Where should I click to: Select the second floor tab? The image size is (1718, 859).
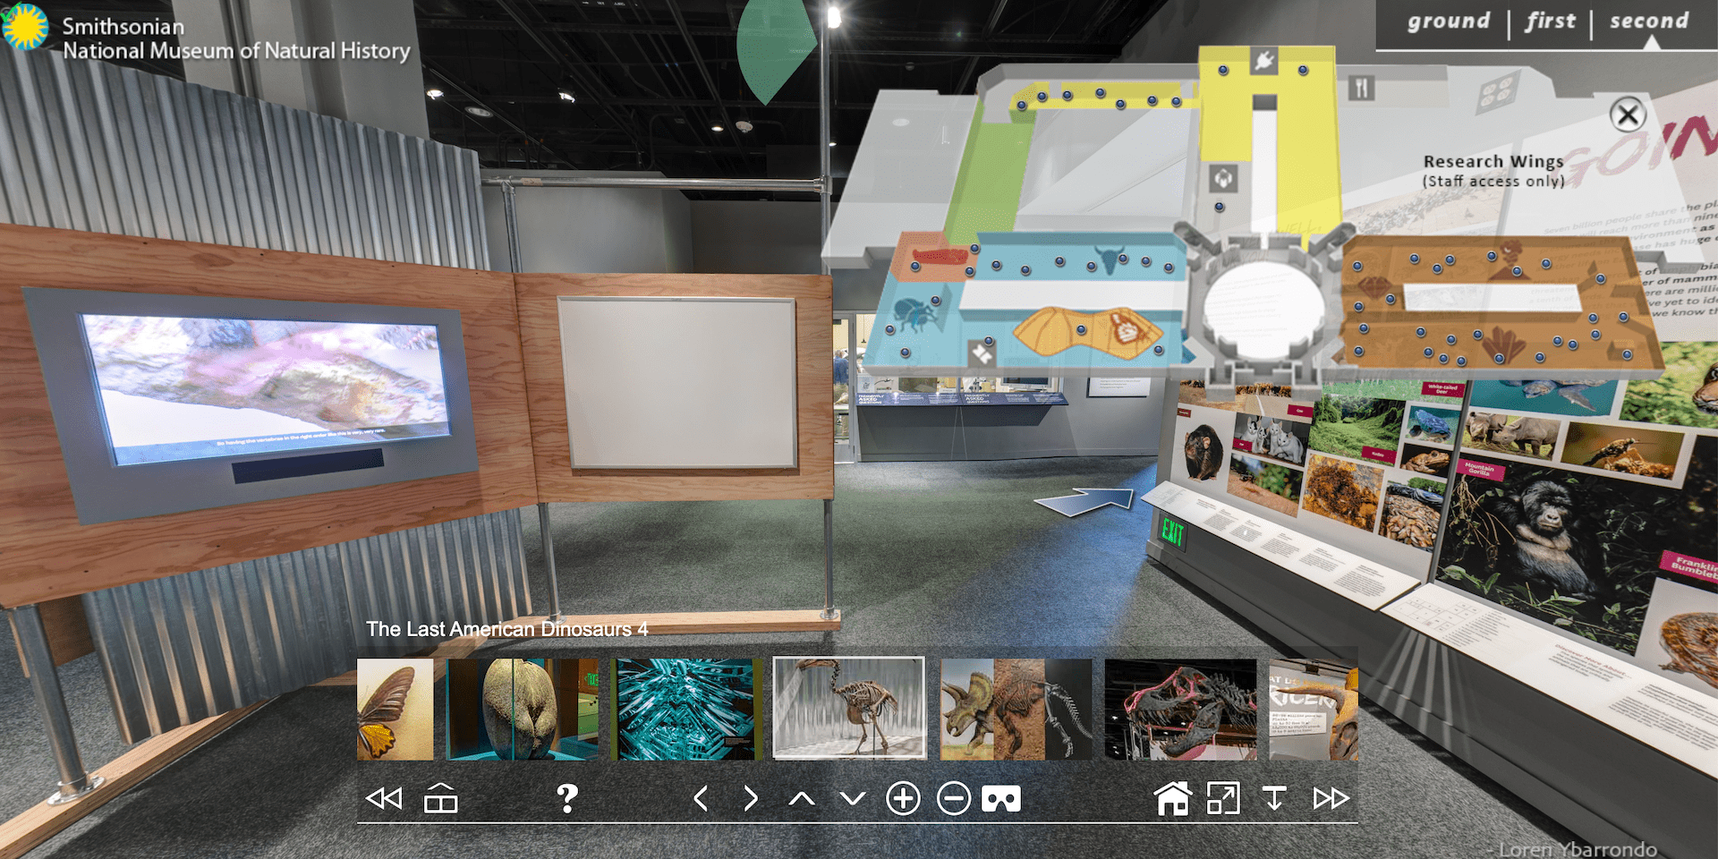point(1649,21)
